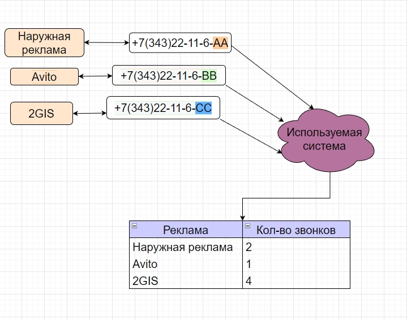Select the Наружная реклама orange box
Viewport: 407px width, 320px height.
(x=44, y=43)
